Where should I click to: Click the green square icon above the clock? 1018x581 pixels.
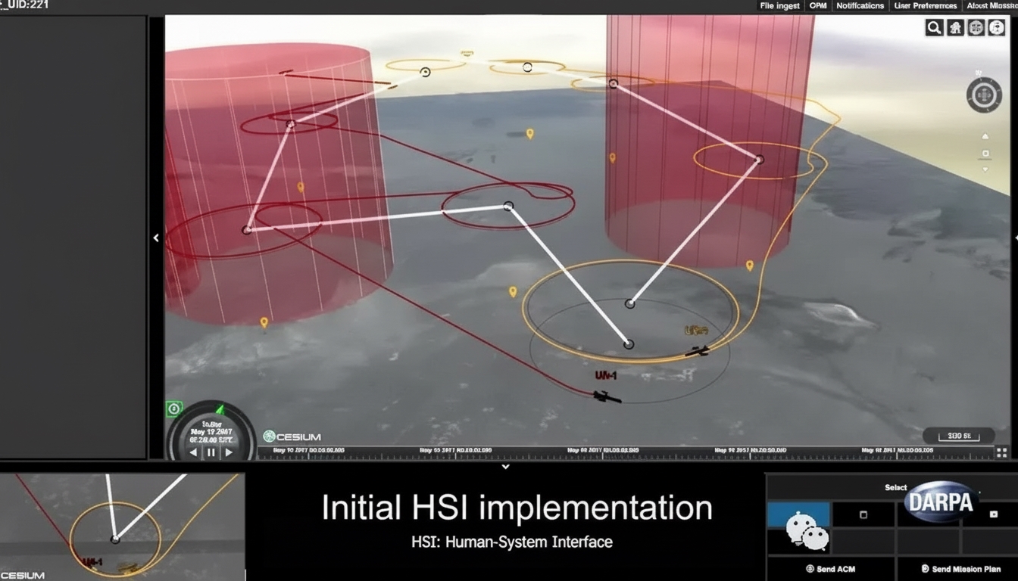coord(173,409)
